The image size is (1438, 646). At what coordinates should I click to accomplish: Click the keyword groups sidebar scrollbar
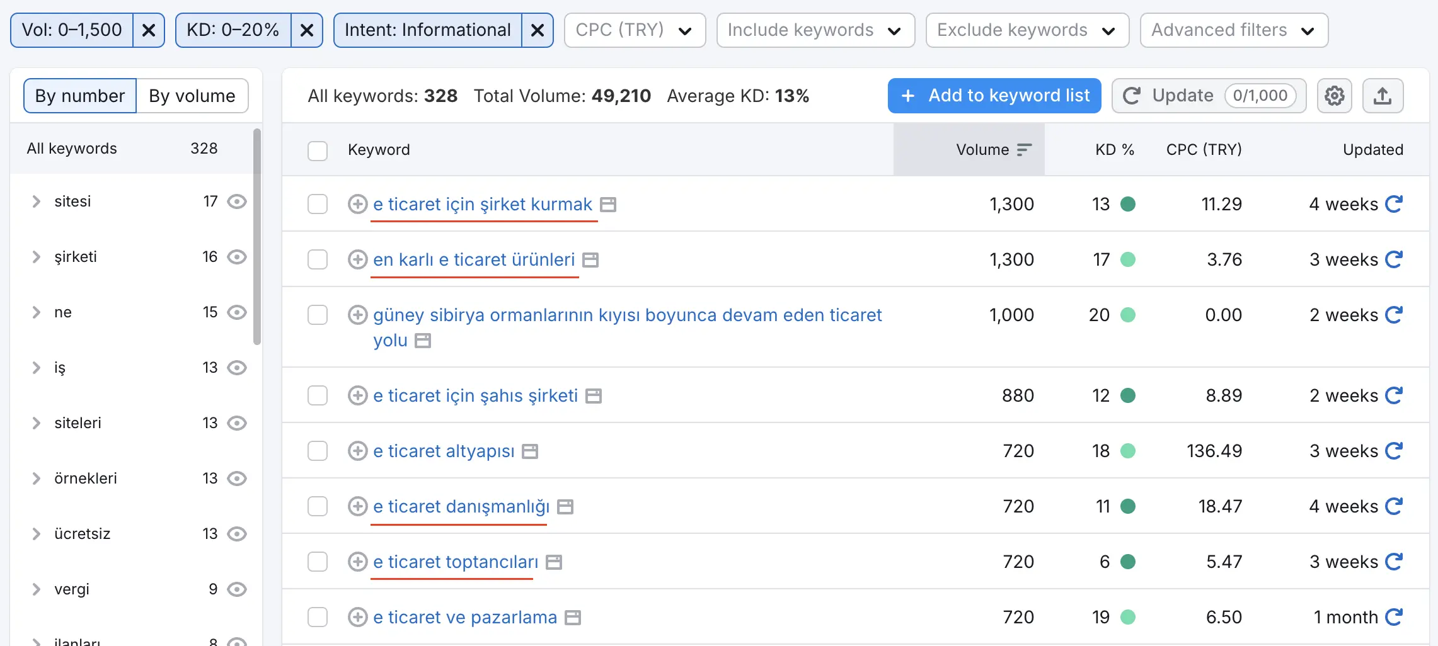[x=257, y=237]
